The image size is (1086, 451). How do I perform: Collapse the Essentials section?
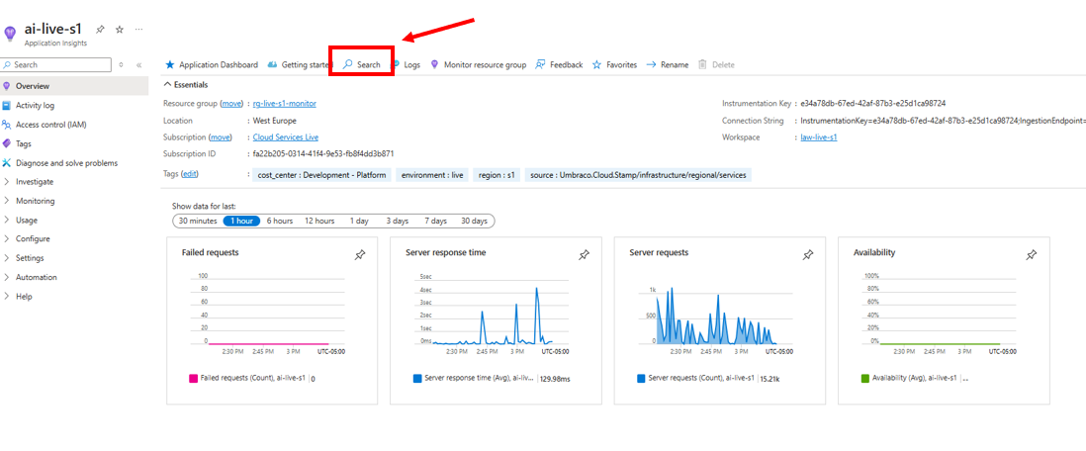coord(168,85)
